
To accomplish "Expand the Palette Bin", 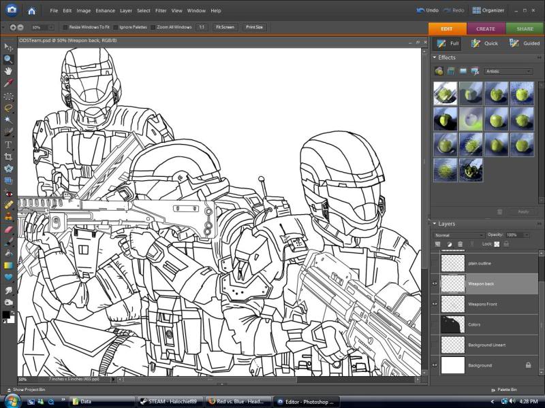I will (x=504, y=390).
